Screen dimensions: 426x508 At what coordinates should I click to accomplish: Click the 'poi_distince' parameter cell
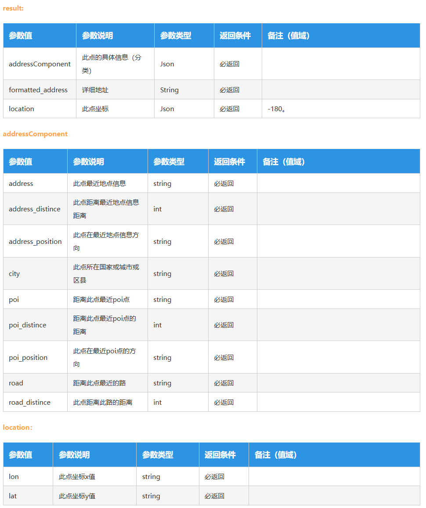pos(35,325)
